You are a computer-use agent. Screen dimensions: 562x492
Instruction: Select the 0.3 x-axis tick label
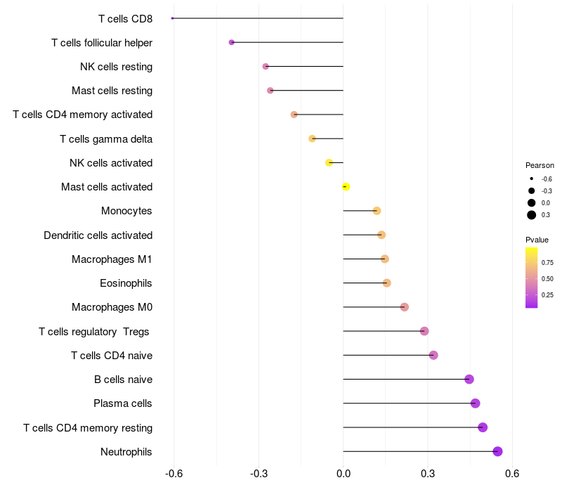pos(427,474)
